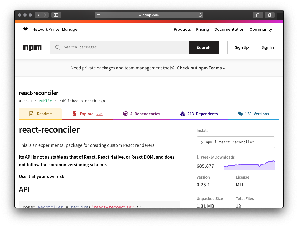
Task: Click the Safari forward arrow button
Action: pyautogui.click(x=45, y=15)
